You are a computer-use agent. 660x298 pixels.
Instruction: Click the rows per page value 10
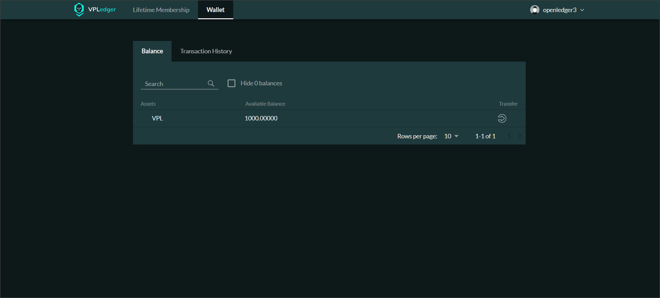point(448,136)
